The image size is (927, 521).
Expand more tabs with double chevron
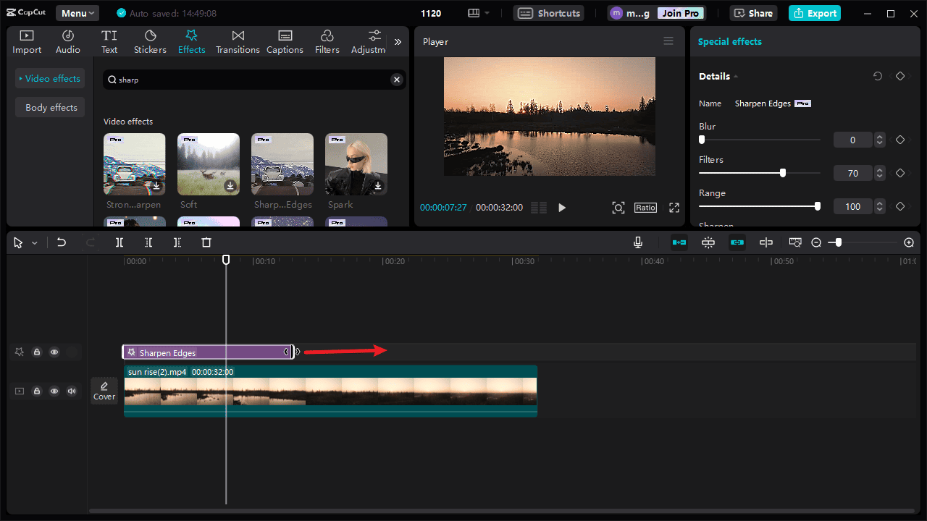[398, 42]
